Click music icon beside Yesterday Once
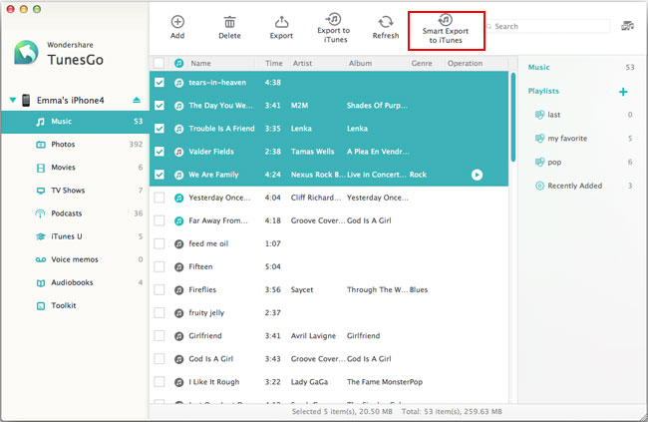648x422 pixels. pos(178,198)
